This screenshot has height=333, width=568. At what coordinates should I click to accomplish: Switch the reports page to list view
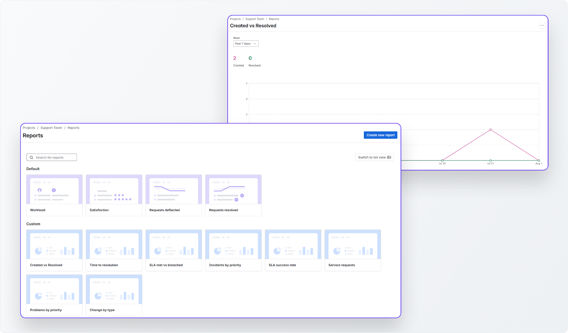pyautogui.click(x=374, y=157)
